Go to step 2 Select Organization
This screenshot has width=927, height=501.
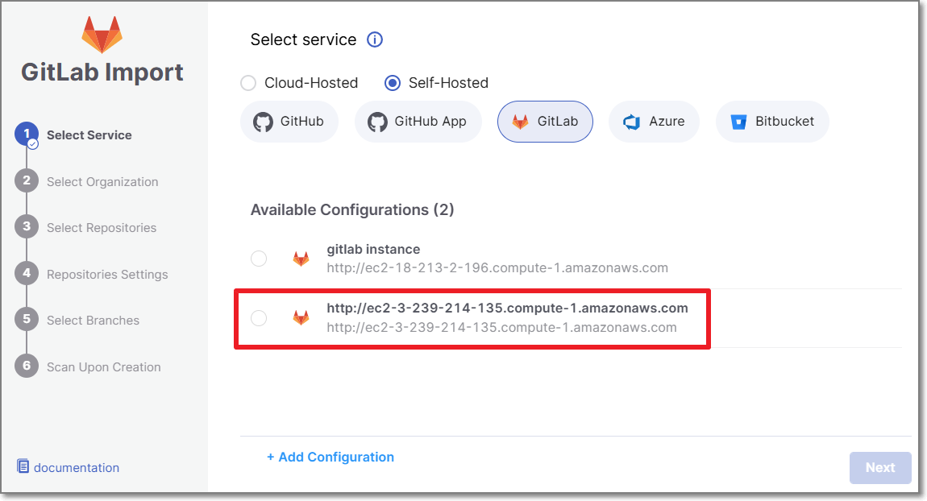[x=102, y=181]
